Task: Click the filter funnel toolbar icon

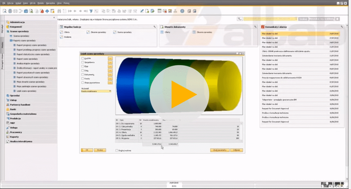Action: point(91,11)
